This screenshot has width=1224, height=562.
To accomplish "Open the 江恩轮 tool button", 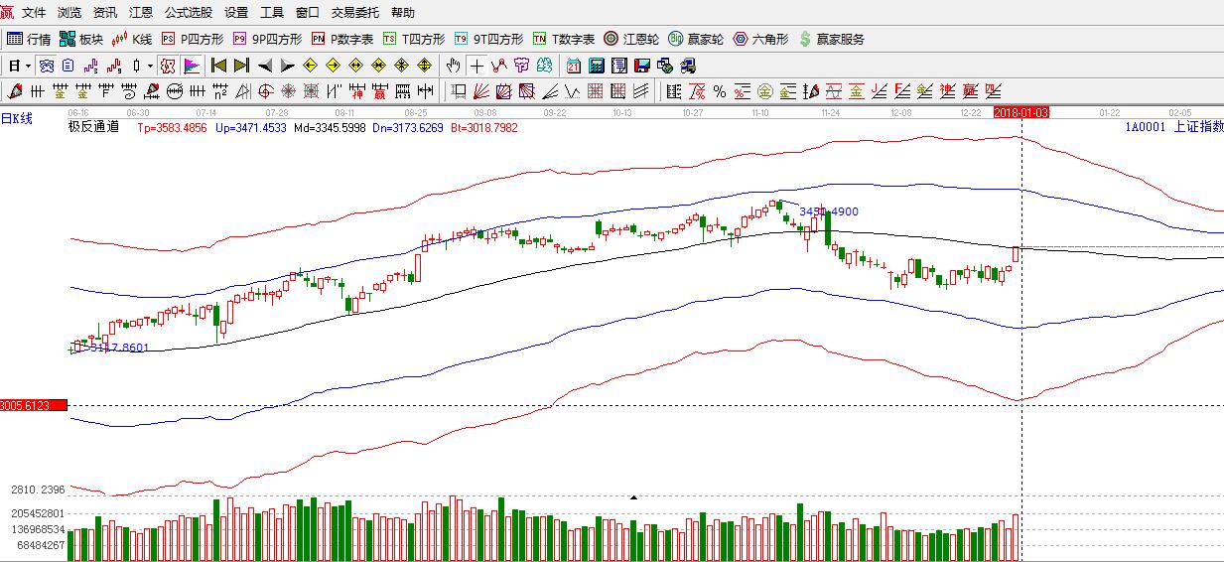I will click(631, 40).
